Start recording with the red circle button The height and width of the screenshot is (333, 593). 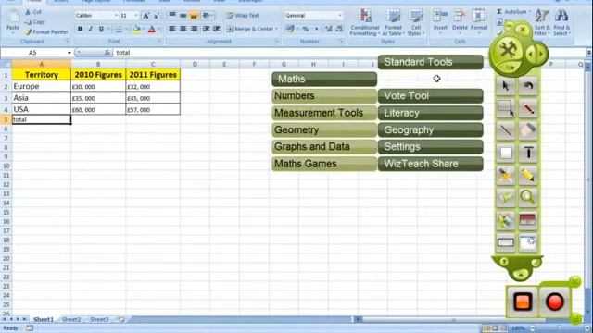coord(554,302)
